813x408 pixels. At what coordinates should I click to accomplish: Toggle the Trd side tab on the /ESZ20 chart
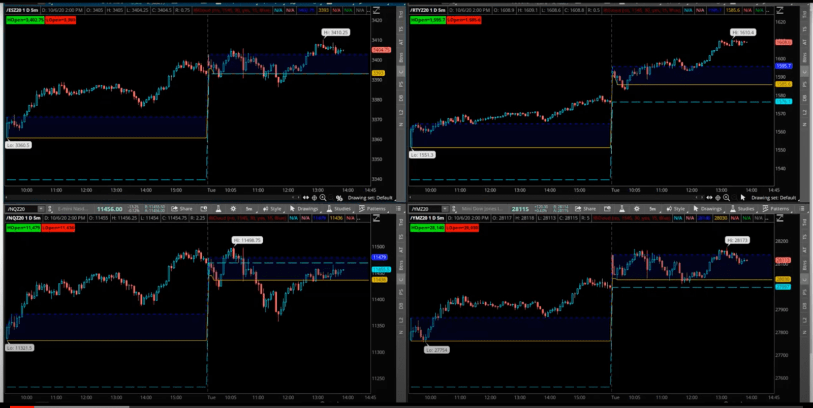click(x=401, y=15)
